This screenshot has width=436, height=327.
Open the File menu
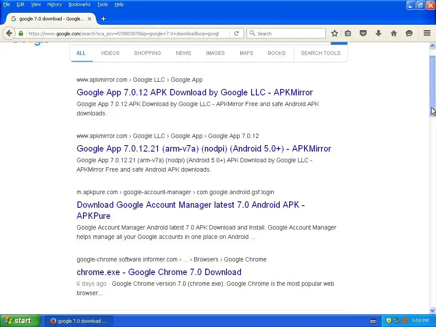pyautogui.click(x=6, y=4)
